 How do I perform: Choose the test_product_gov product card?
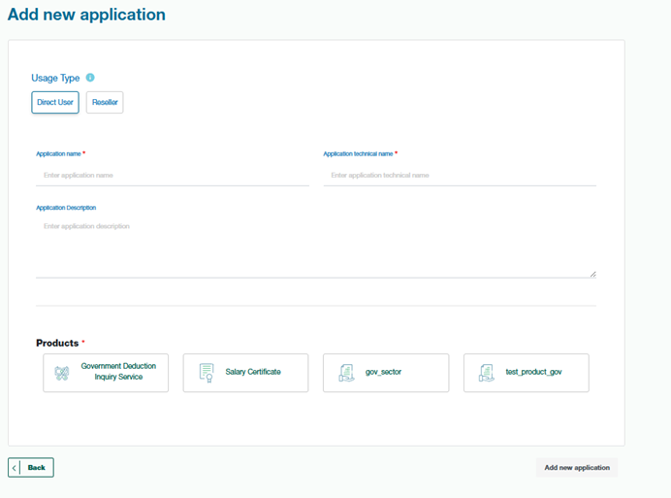click(x=527, y=373)
